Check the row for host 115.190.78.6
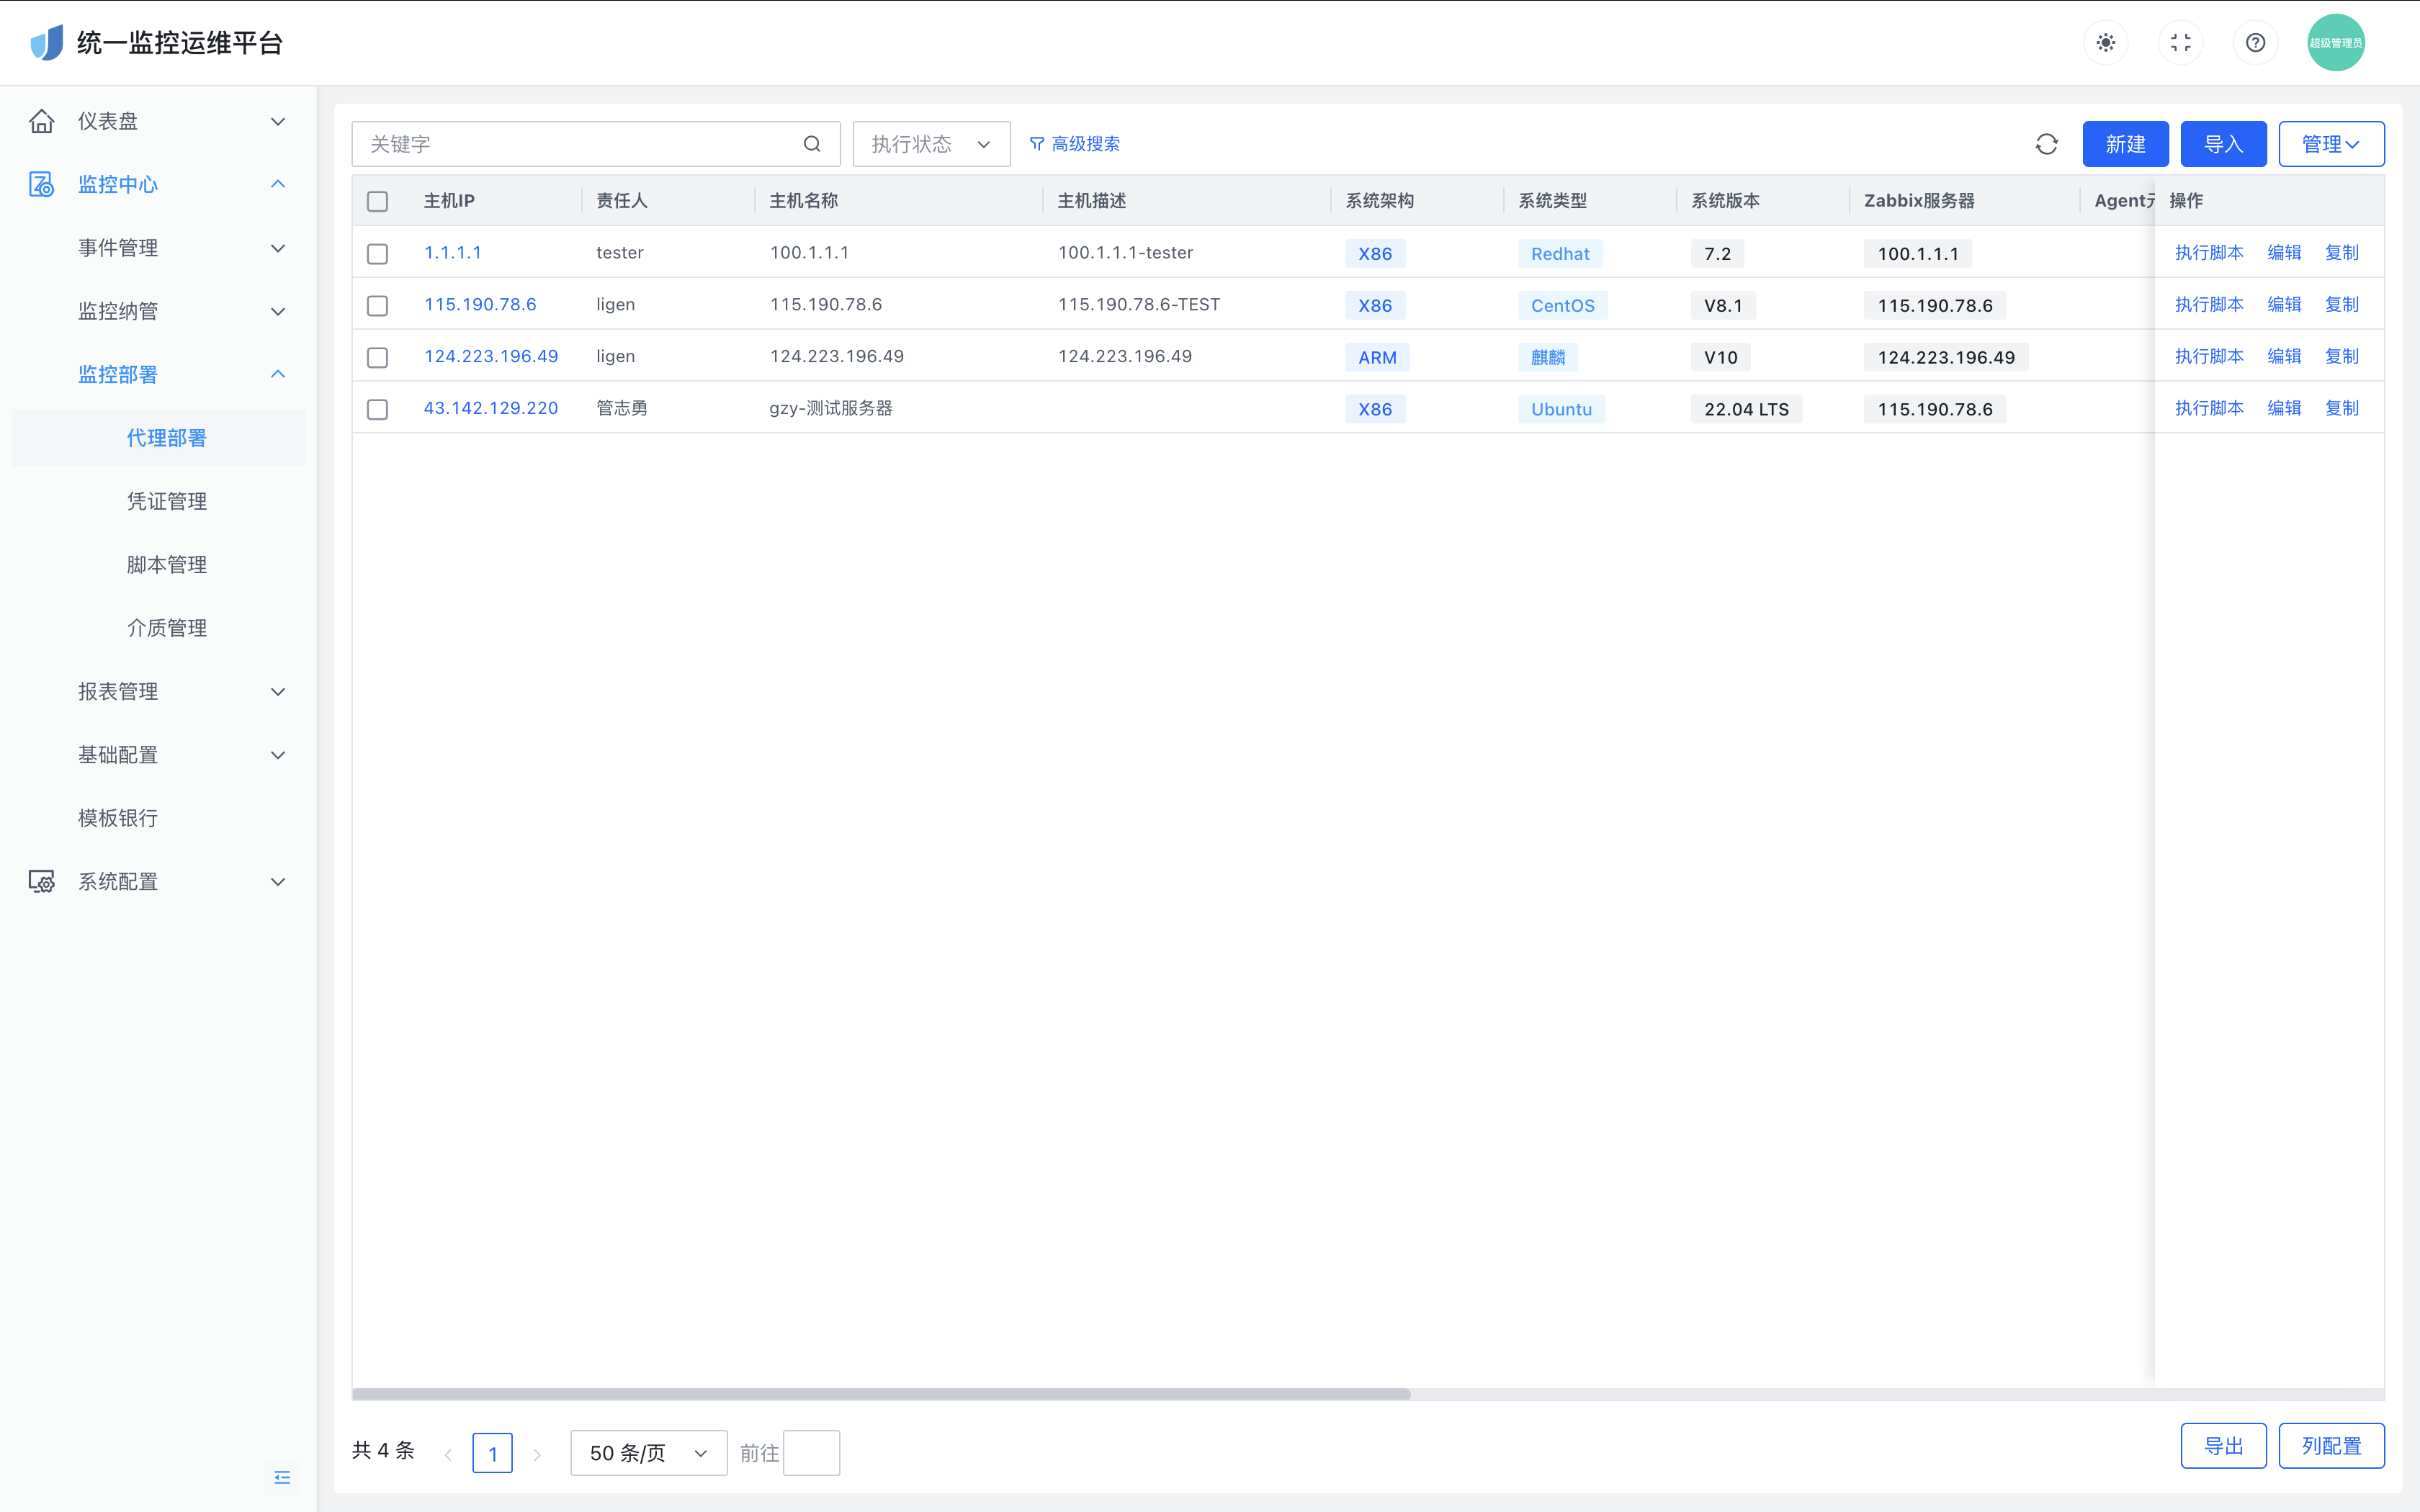 pyautogui.click(x=377, y=305)
